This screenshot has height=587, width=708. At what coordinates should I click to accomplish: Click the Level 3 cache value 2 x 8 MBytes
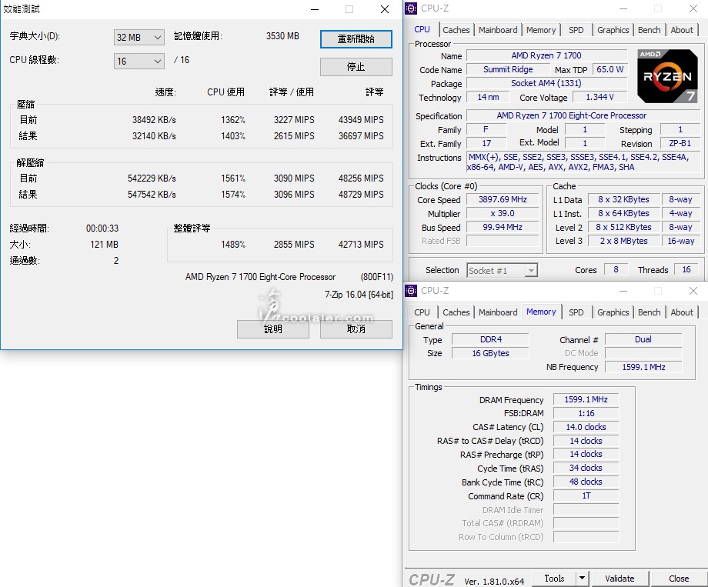pyautogui.click(x=624, y=241)
